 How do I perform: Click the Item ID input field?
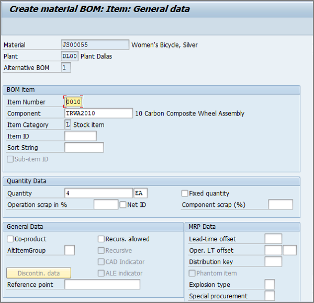[x=81, y=136]
